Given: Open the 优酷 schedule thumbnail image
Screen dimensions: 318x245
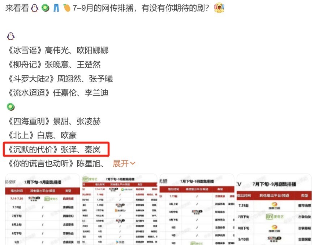Looking at the screenshot, I should tap(197, 209).
